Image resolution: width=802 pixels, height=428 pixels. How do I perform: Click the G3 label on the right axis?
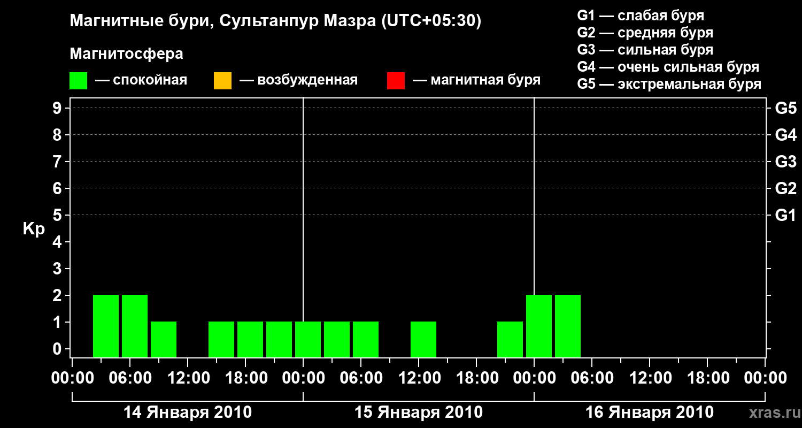(786, 162)
